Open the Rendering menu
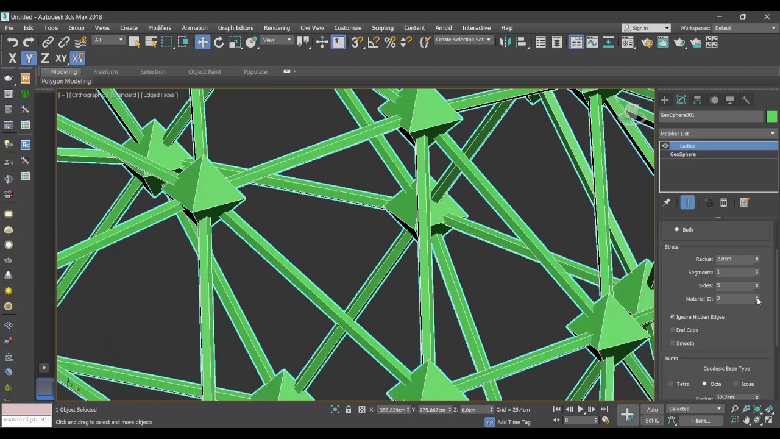Image resolution: width=780 pixels, height=439 pixels. pos(277,28)
